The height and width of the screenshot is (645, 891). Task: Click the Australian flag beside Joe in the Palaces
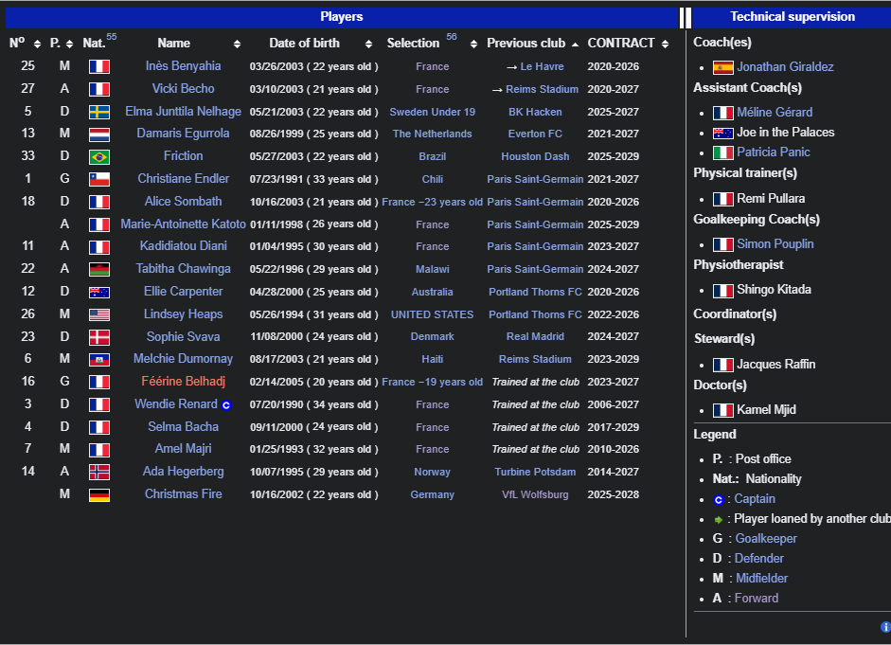[x=723, y=133]
